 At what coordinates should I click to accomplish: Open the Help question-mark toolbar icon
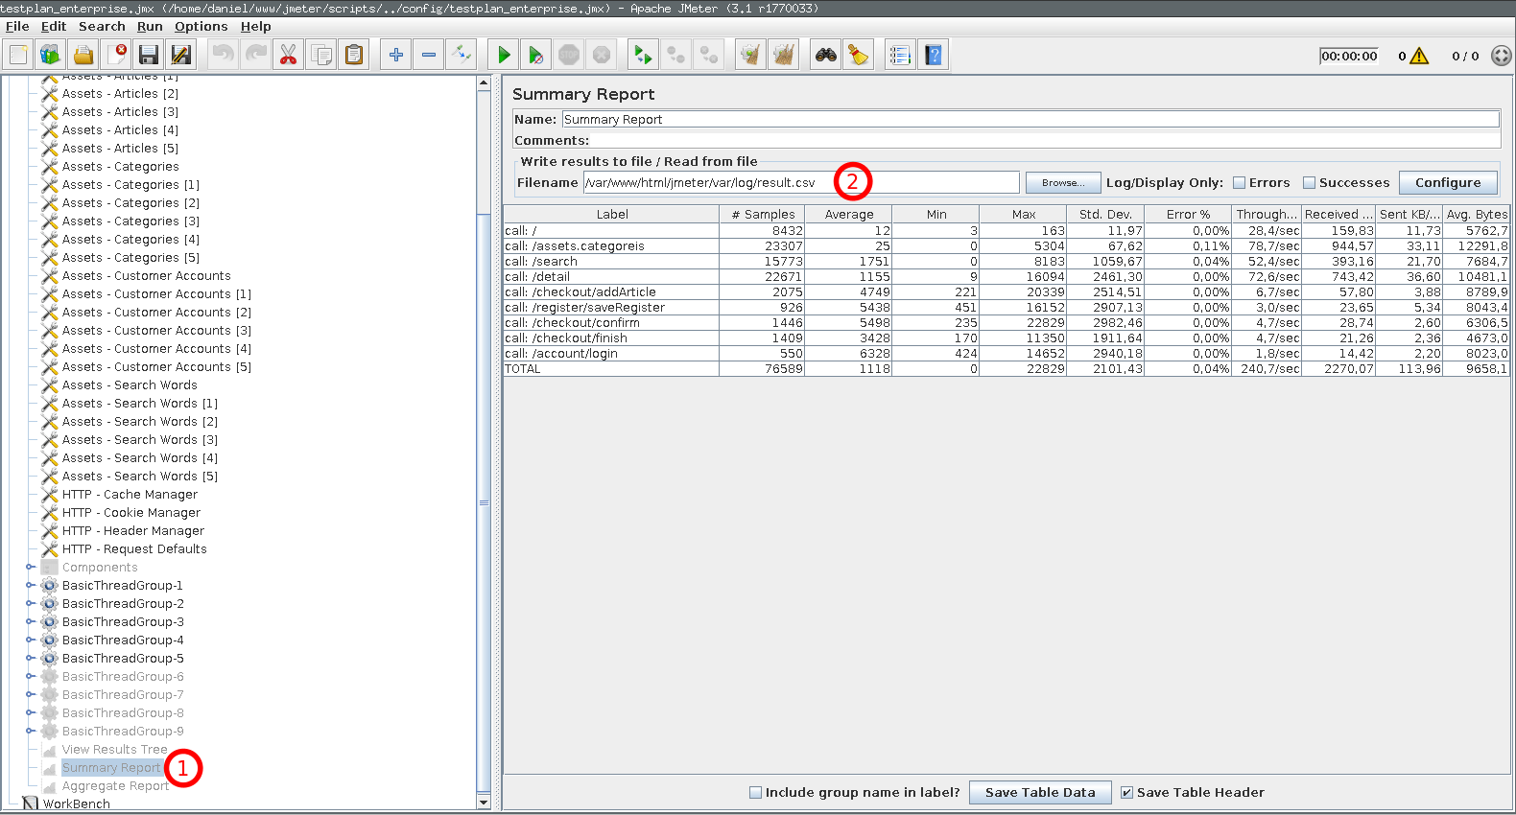click(933, 56)
